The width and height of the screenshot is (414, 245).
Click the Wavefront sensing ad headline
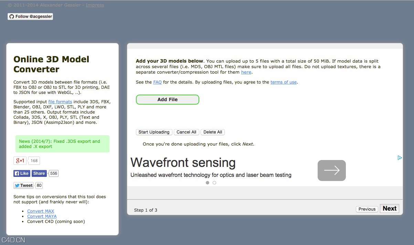183,162
